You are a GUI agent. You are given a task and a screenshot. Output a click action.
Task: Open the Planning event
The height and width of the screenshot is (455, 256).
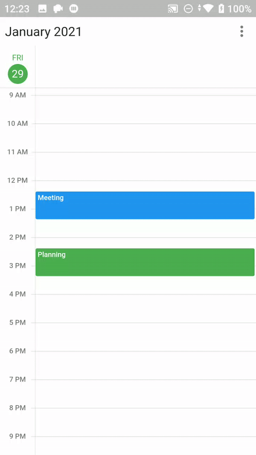pyautogui.click(x=145, y=262)
